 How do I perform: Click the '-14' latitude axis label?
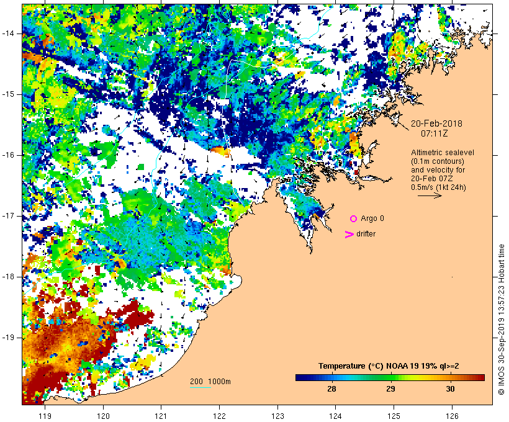[7, 34]
